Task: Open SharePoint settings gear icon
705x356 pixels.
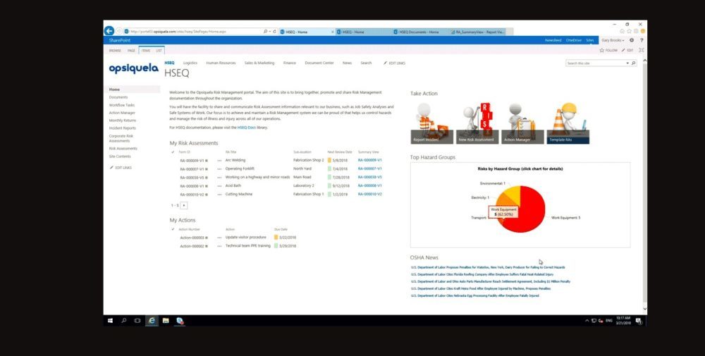Action: (631, 40)
